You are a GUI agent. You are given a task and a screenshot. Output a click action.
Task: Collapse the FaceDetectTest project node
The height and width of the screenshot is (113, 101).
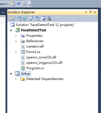click(x=11, y=30)
